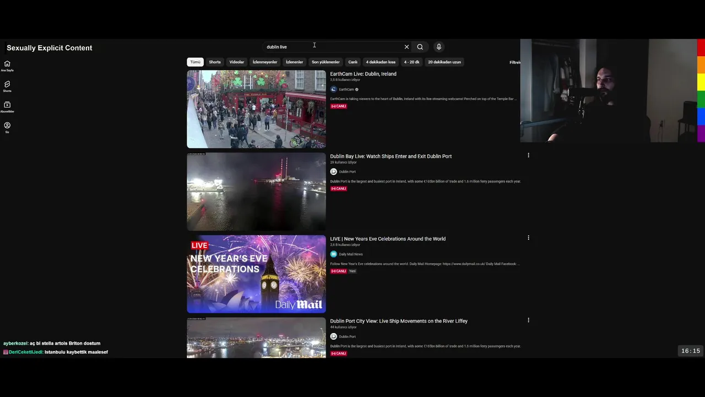705x397 pixels.
Task: Click '29 kullanıcı izliyor' viewer count
Action: [343, 162]
